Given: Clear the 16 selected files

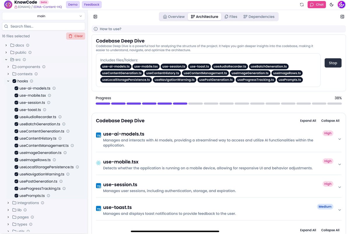Looking at the screenshot, I should (x=76, y=36).
